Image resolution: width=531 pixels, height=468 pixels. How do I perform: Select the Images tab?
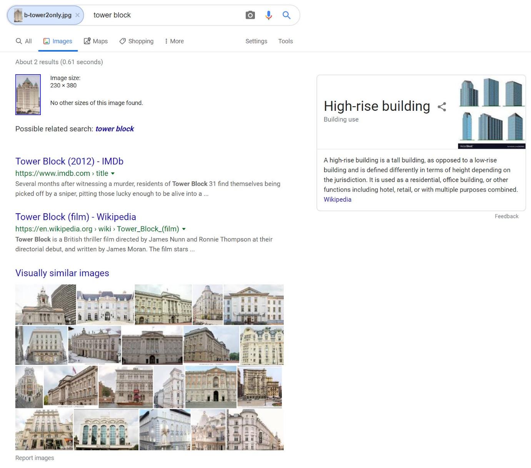click(58, 41)
